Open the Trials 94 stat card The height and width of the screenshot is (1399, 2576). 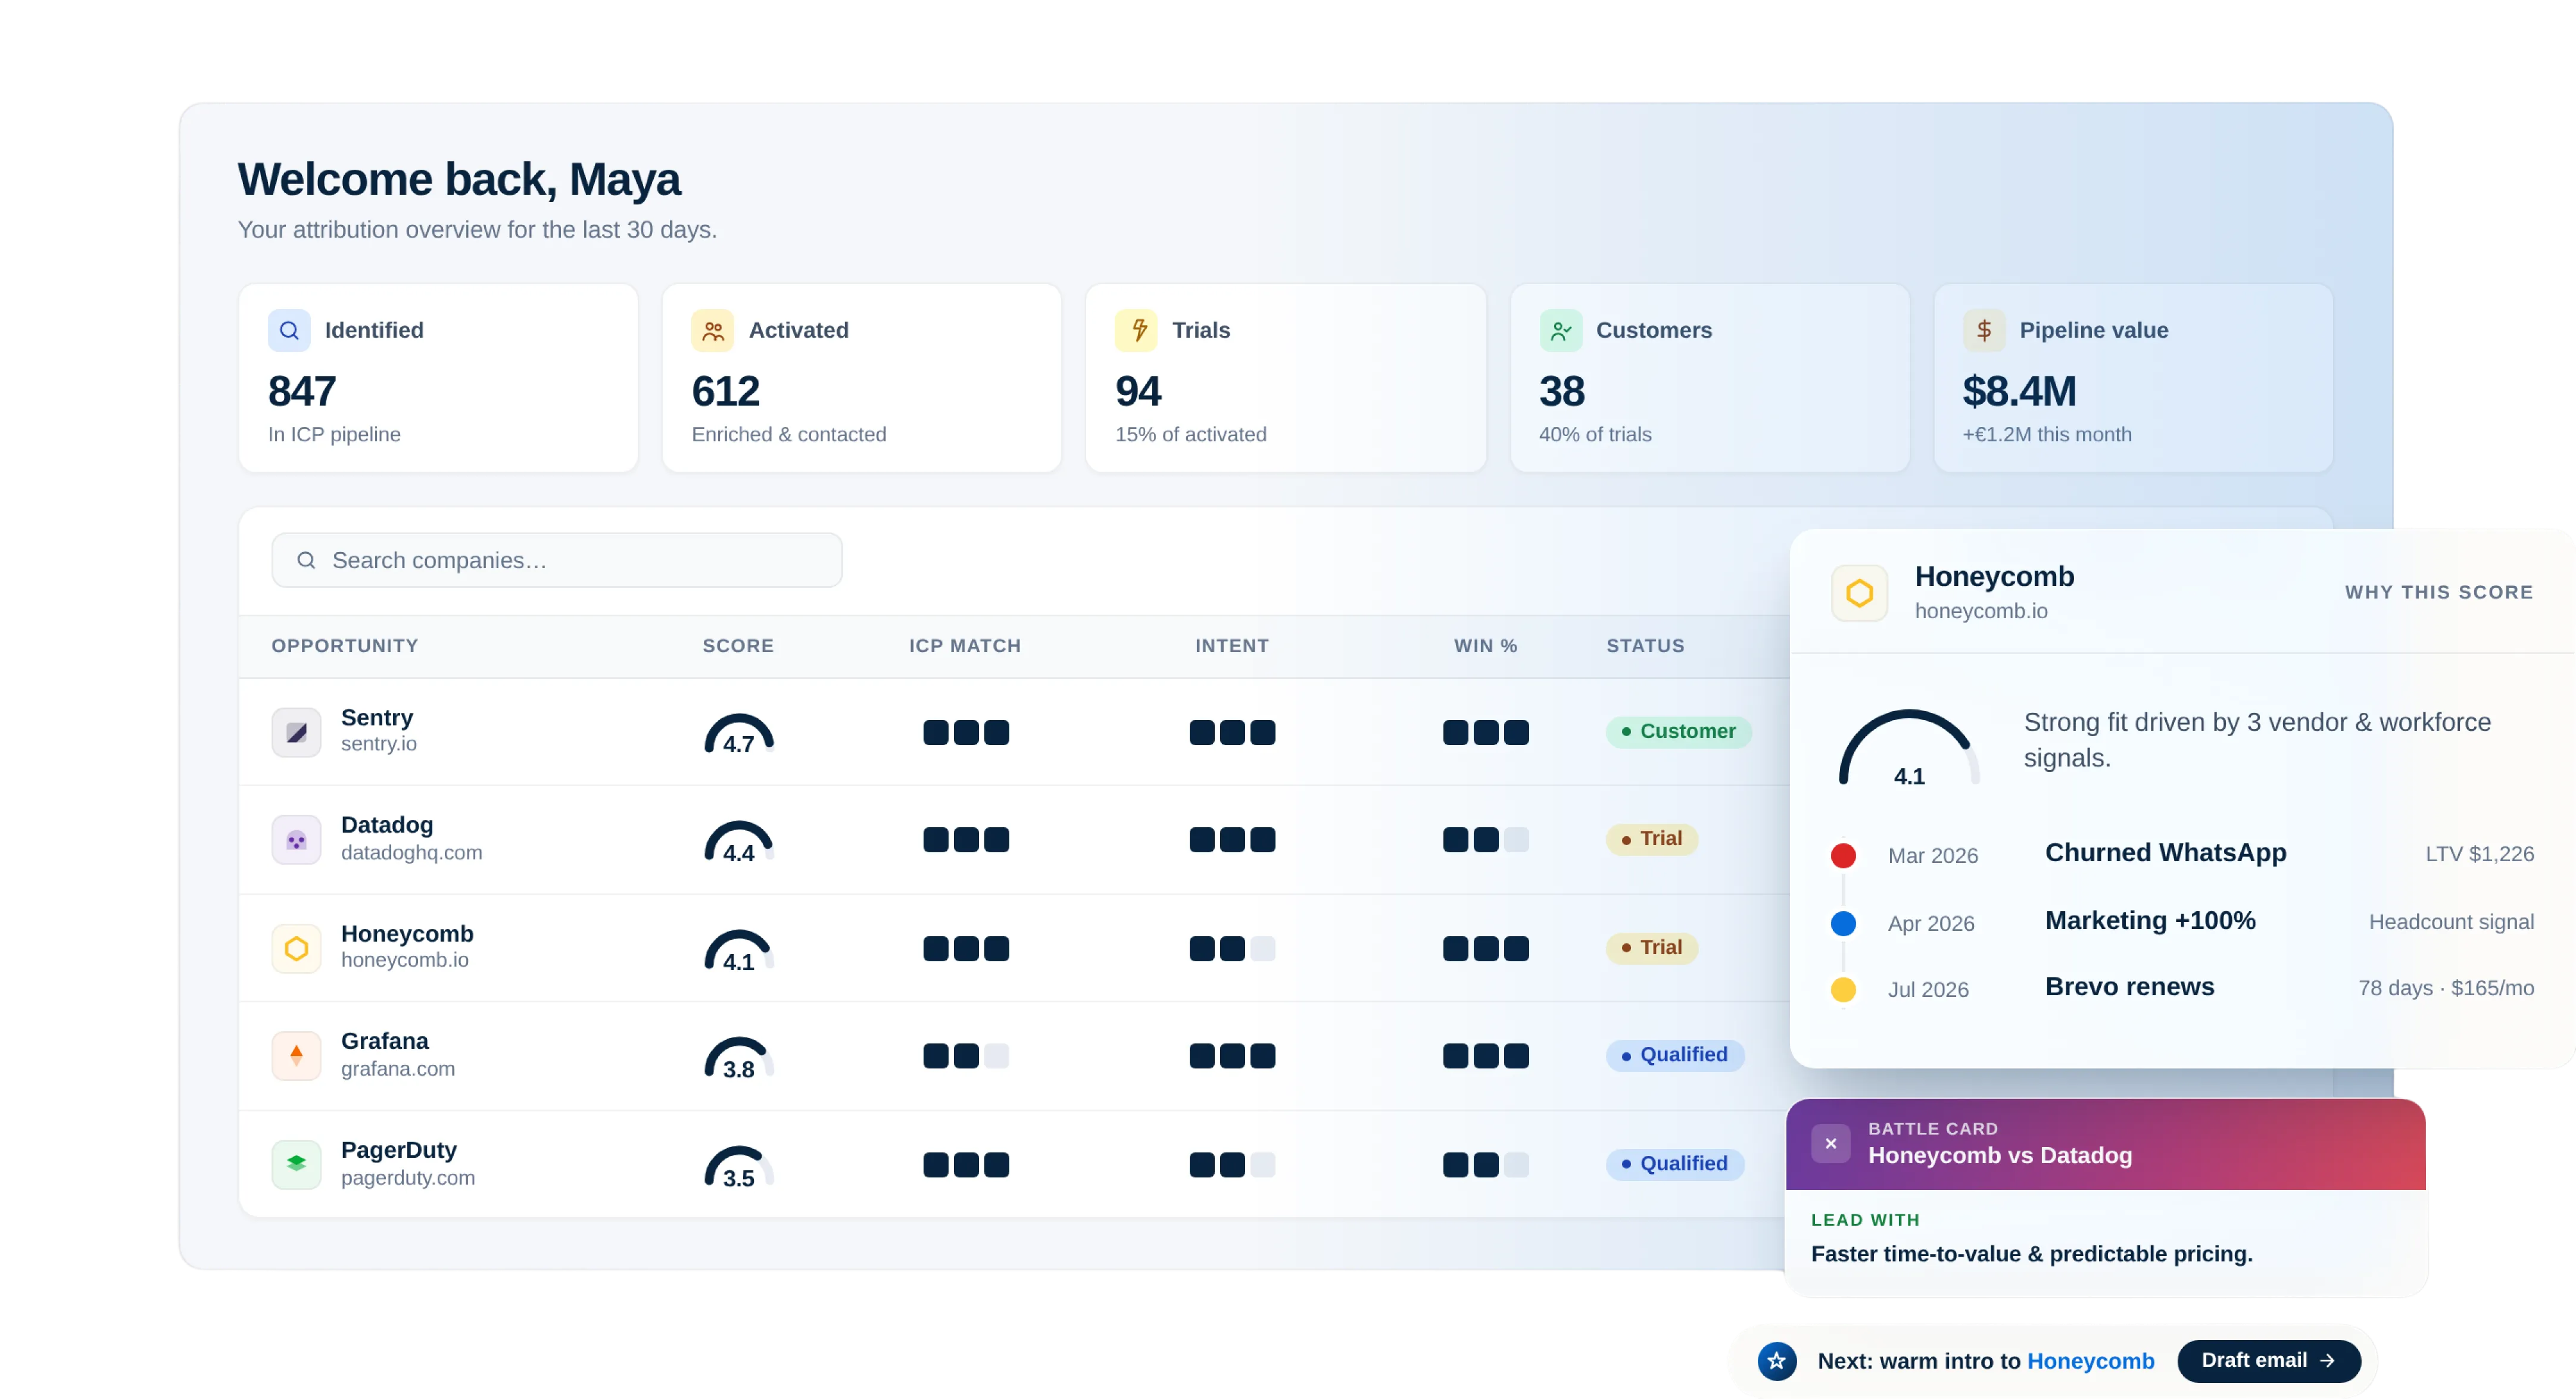(x=1286, y=378)
